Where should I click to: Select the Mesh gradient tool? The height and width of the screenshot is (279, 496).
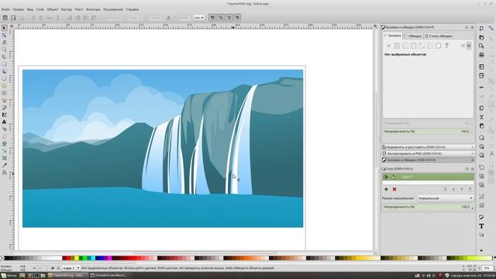pyautogui.click(x=4, y=158)
